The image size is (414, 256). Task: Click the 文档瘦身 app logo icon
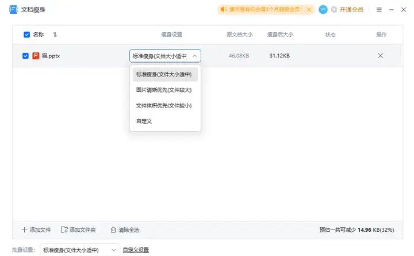click(13, 10)
